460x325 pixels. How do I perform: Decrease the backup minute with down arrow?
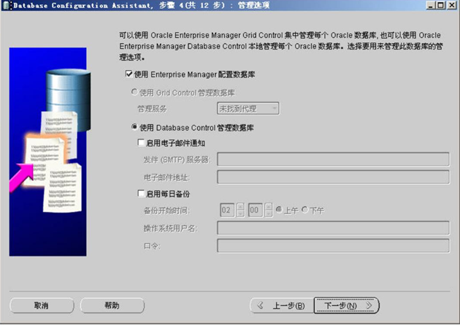point(269,213)
